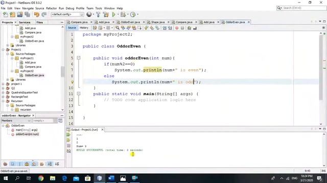Click the browser globe icon in toolbar

click(89, 14)
